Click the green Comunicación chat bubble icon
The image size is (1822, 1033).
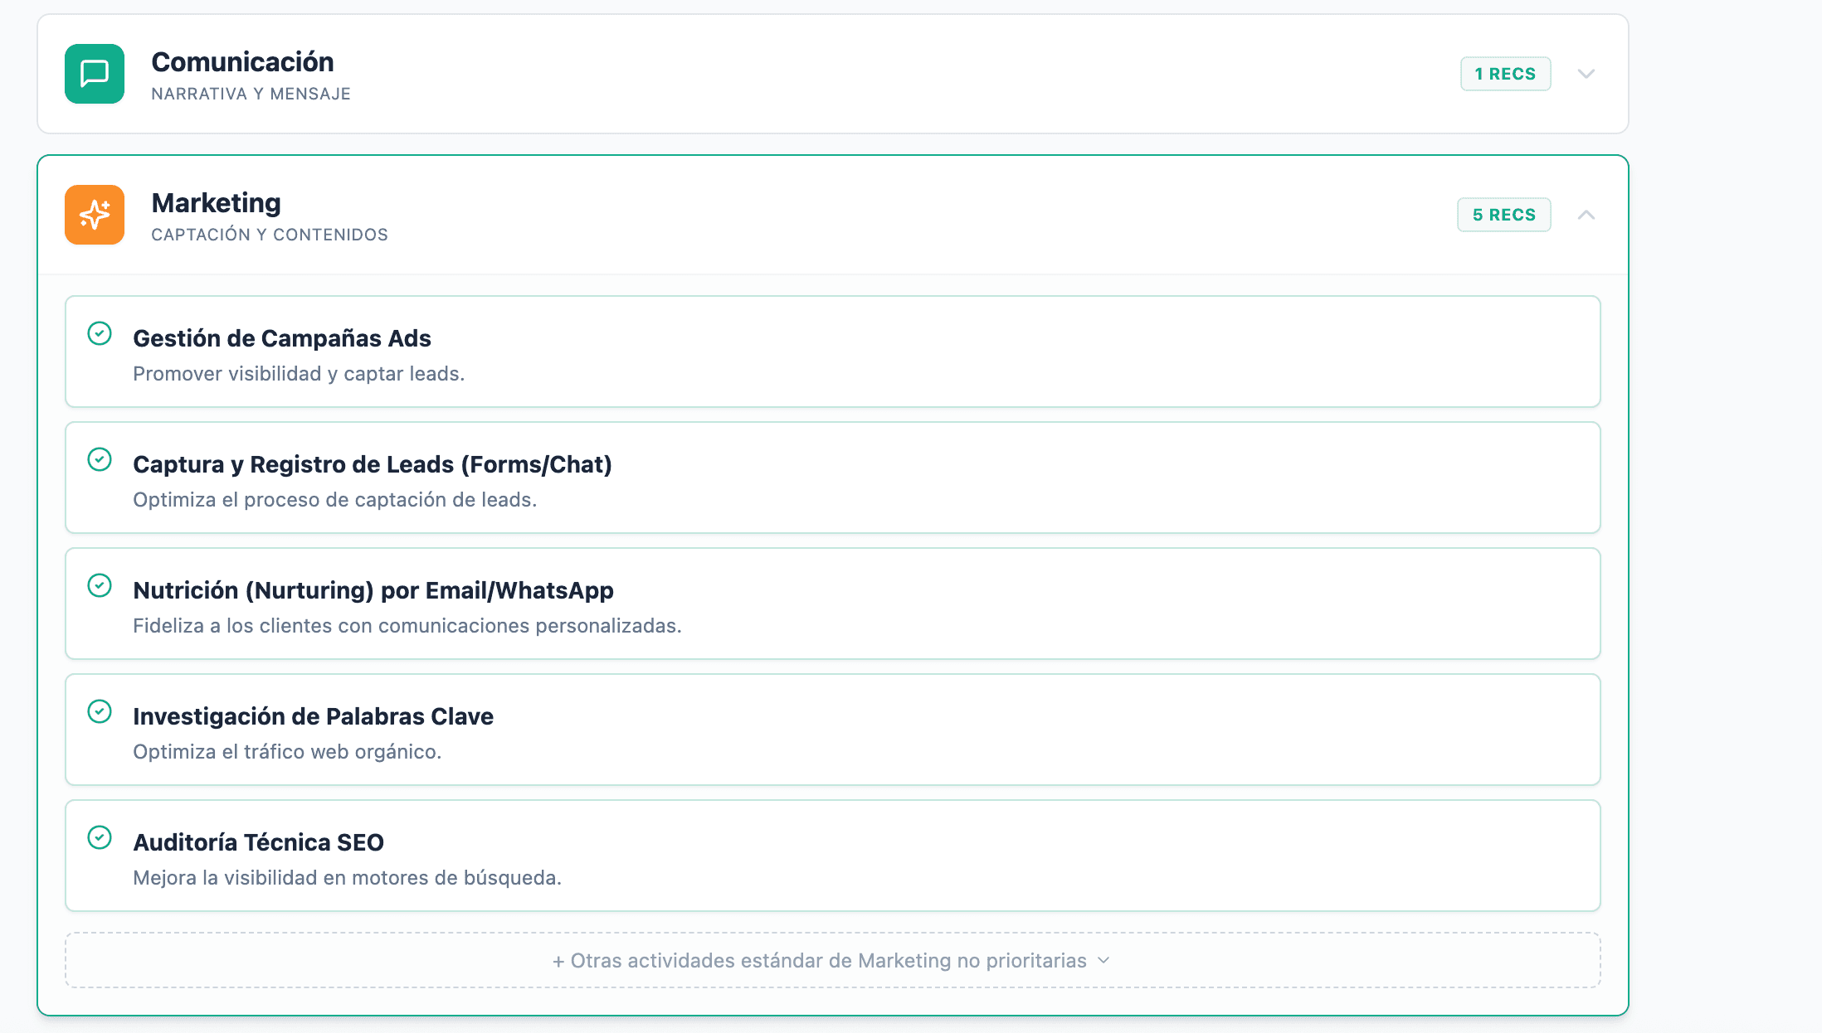click(x=95, y=74)
